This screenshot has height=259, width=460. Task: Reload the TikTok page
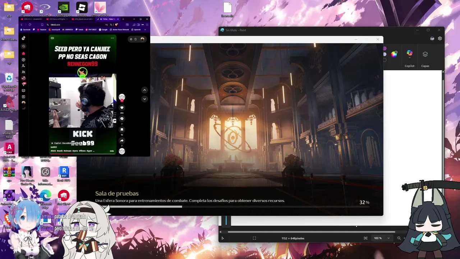click(30, 25)
